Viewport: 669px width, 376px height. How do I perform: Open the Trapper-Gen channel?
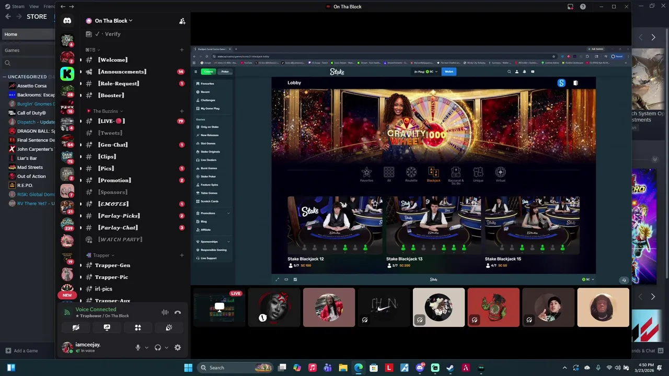tap(134, 265)
